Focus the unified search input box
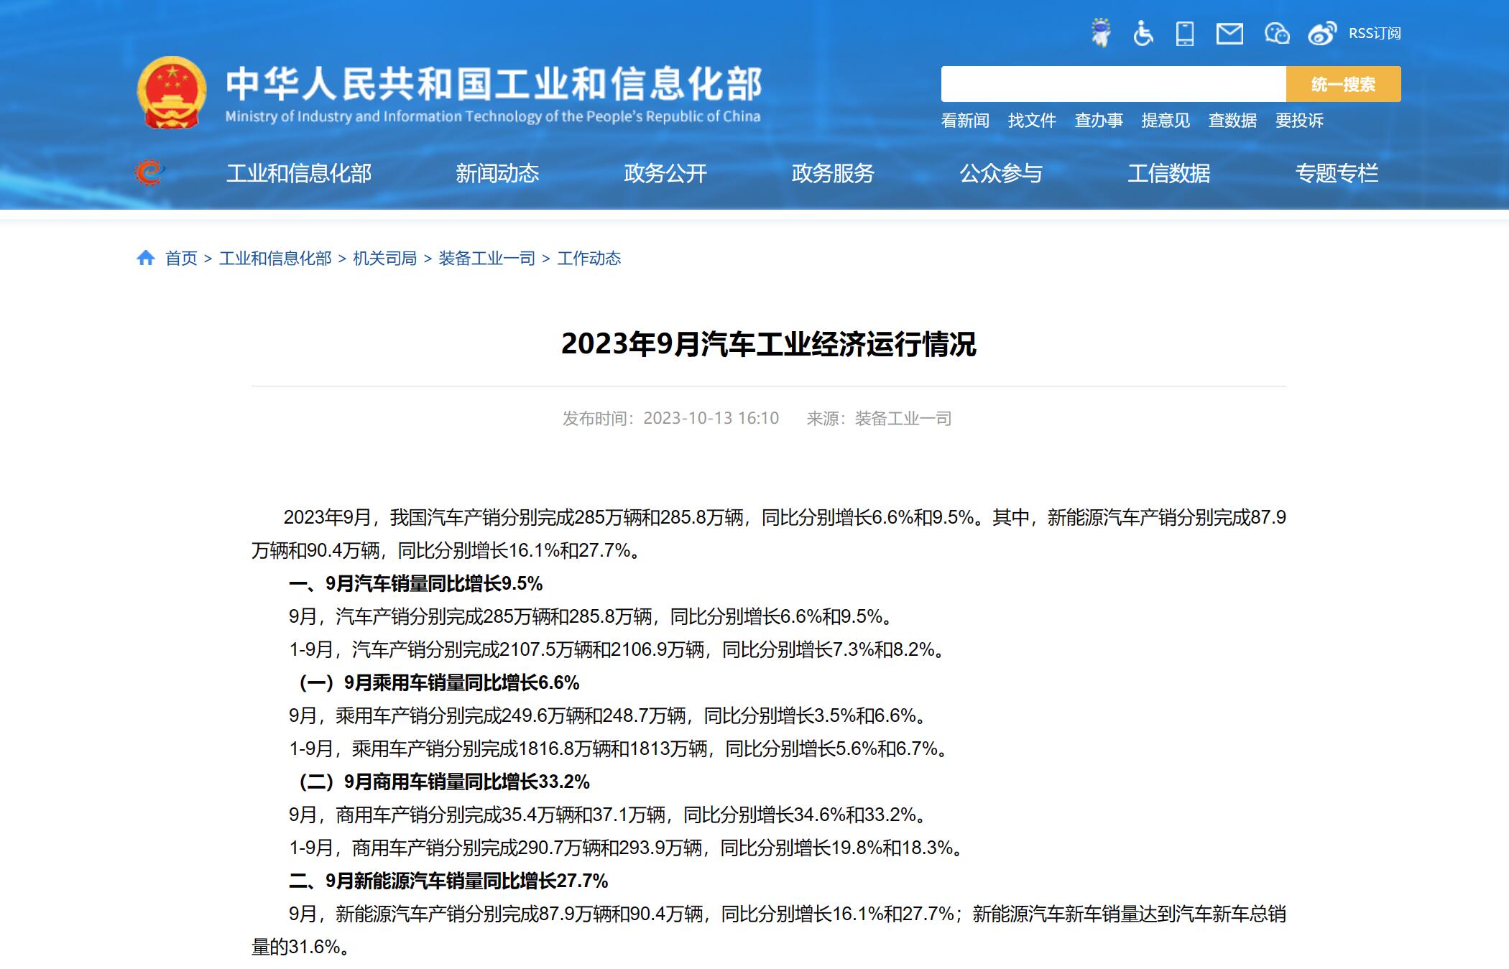This screenshot has width=1509, height=969. pyautogui.click(x=1113, y=84)
